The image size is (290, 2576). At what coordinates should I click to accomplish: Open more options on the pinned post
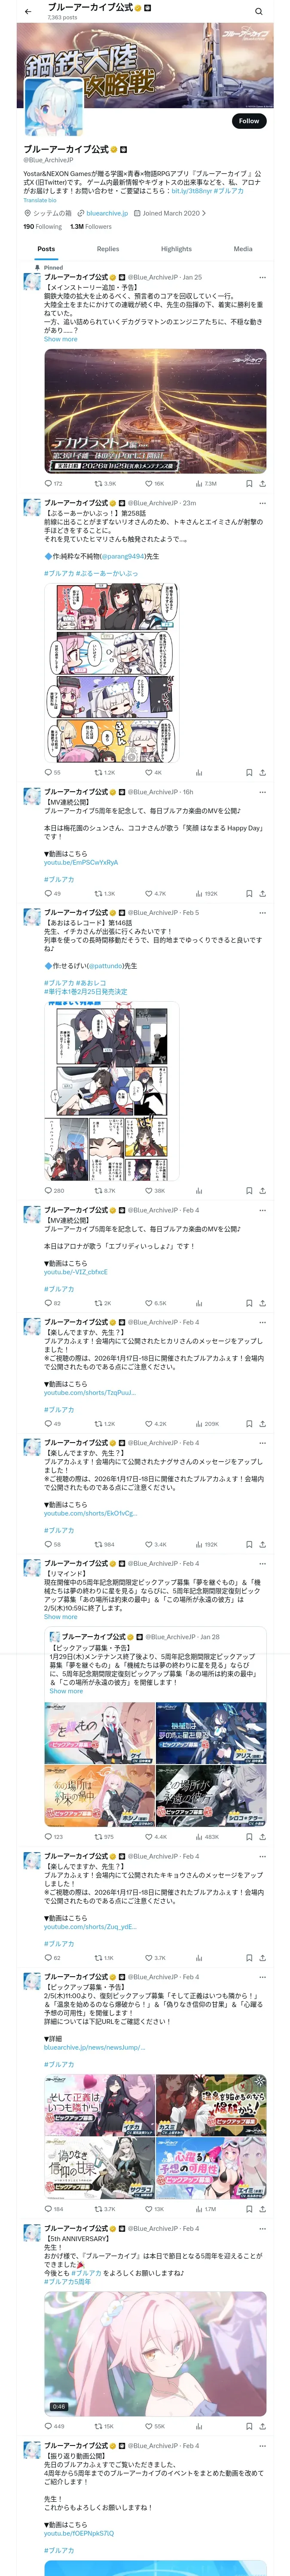262,277
